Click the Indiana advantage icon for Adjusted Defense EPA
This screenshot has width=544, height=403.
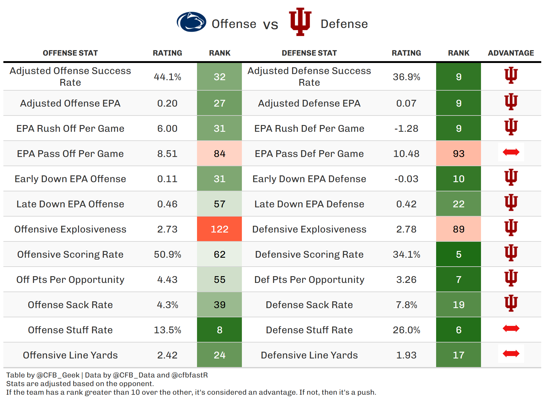511,102
